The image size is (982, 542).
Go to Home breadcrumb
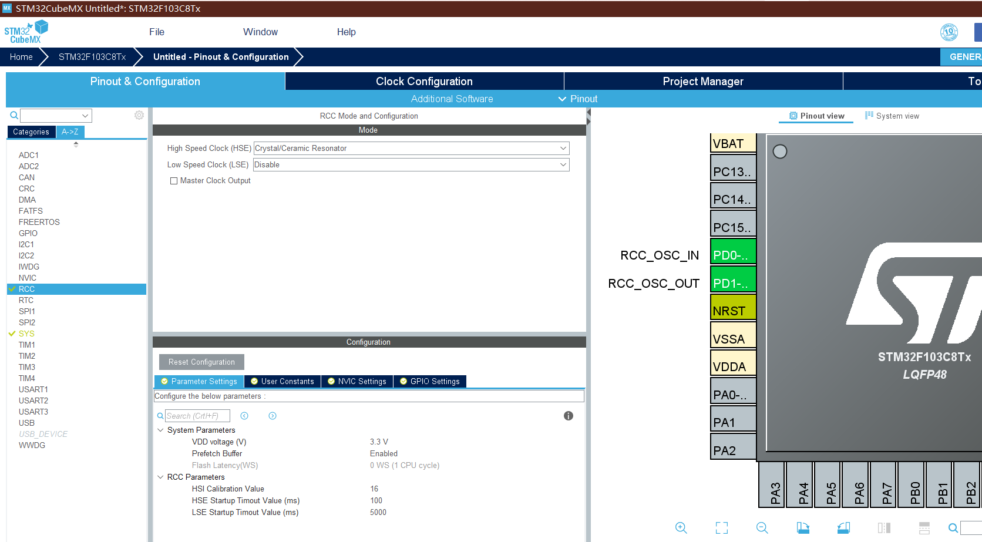tap(21, 57)
